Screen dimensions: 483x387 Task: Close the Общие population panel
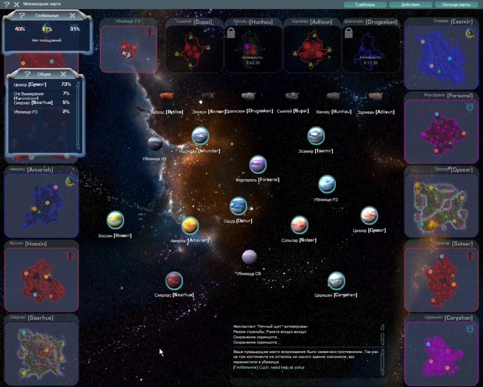[63, 74]
